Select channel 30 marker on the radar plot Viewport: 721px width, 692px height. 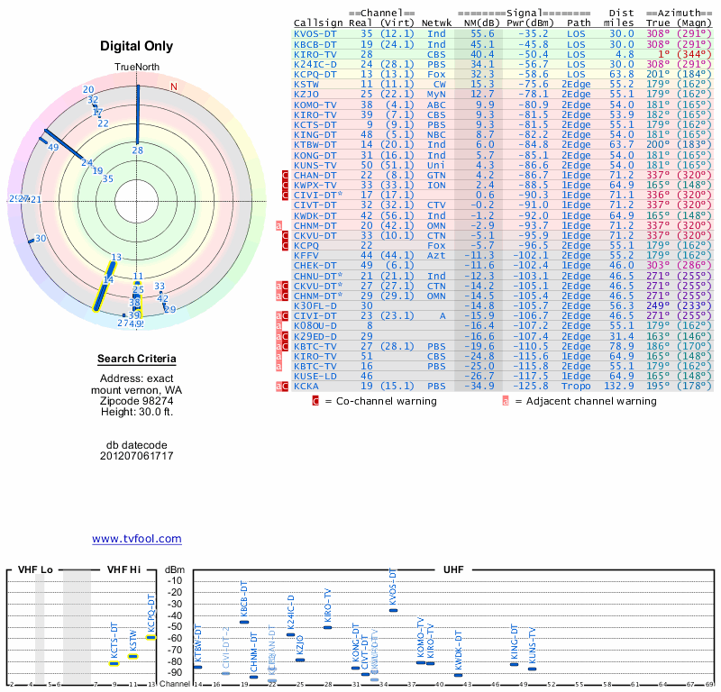(x=40, y=239)
